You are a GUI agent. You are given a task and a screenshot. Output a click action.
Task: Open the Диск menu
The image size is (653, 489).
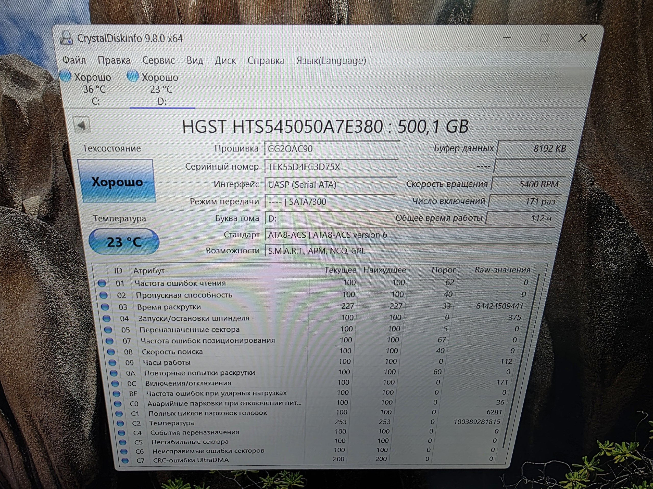(x=225, y=60)
